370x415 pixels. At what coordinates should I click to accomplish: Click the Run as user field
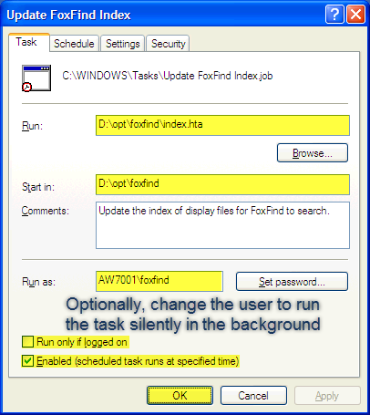pos(159,281)
